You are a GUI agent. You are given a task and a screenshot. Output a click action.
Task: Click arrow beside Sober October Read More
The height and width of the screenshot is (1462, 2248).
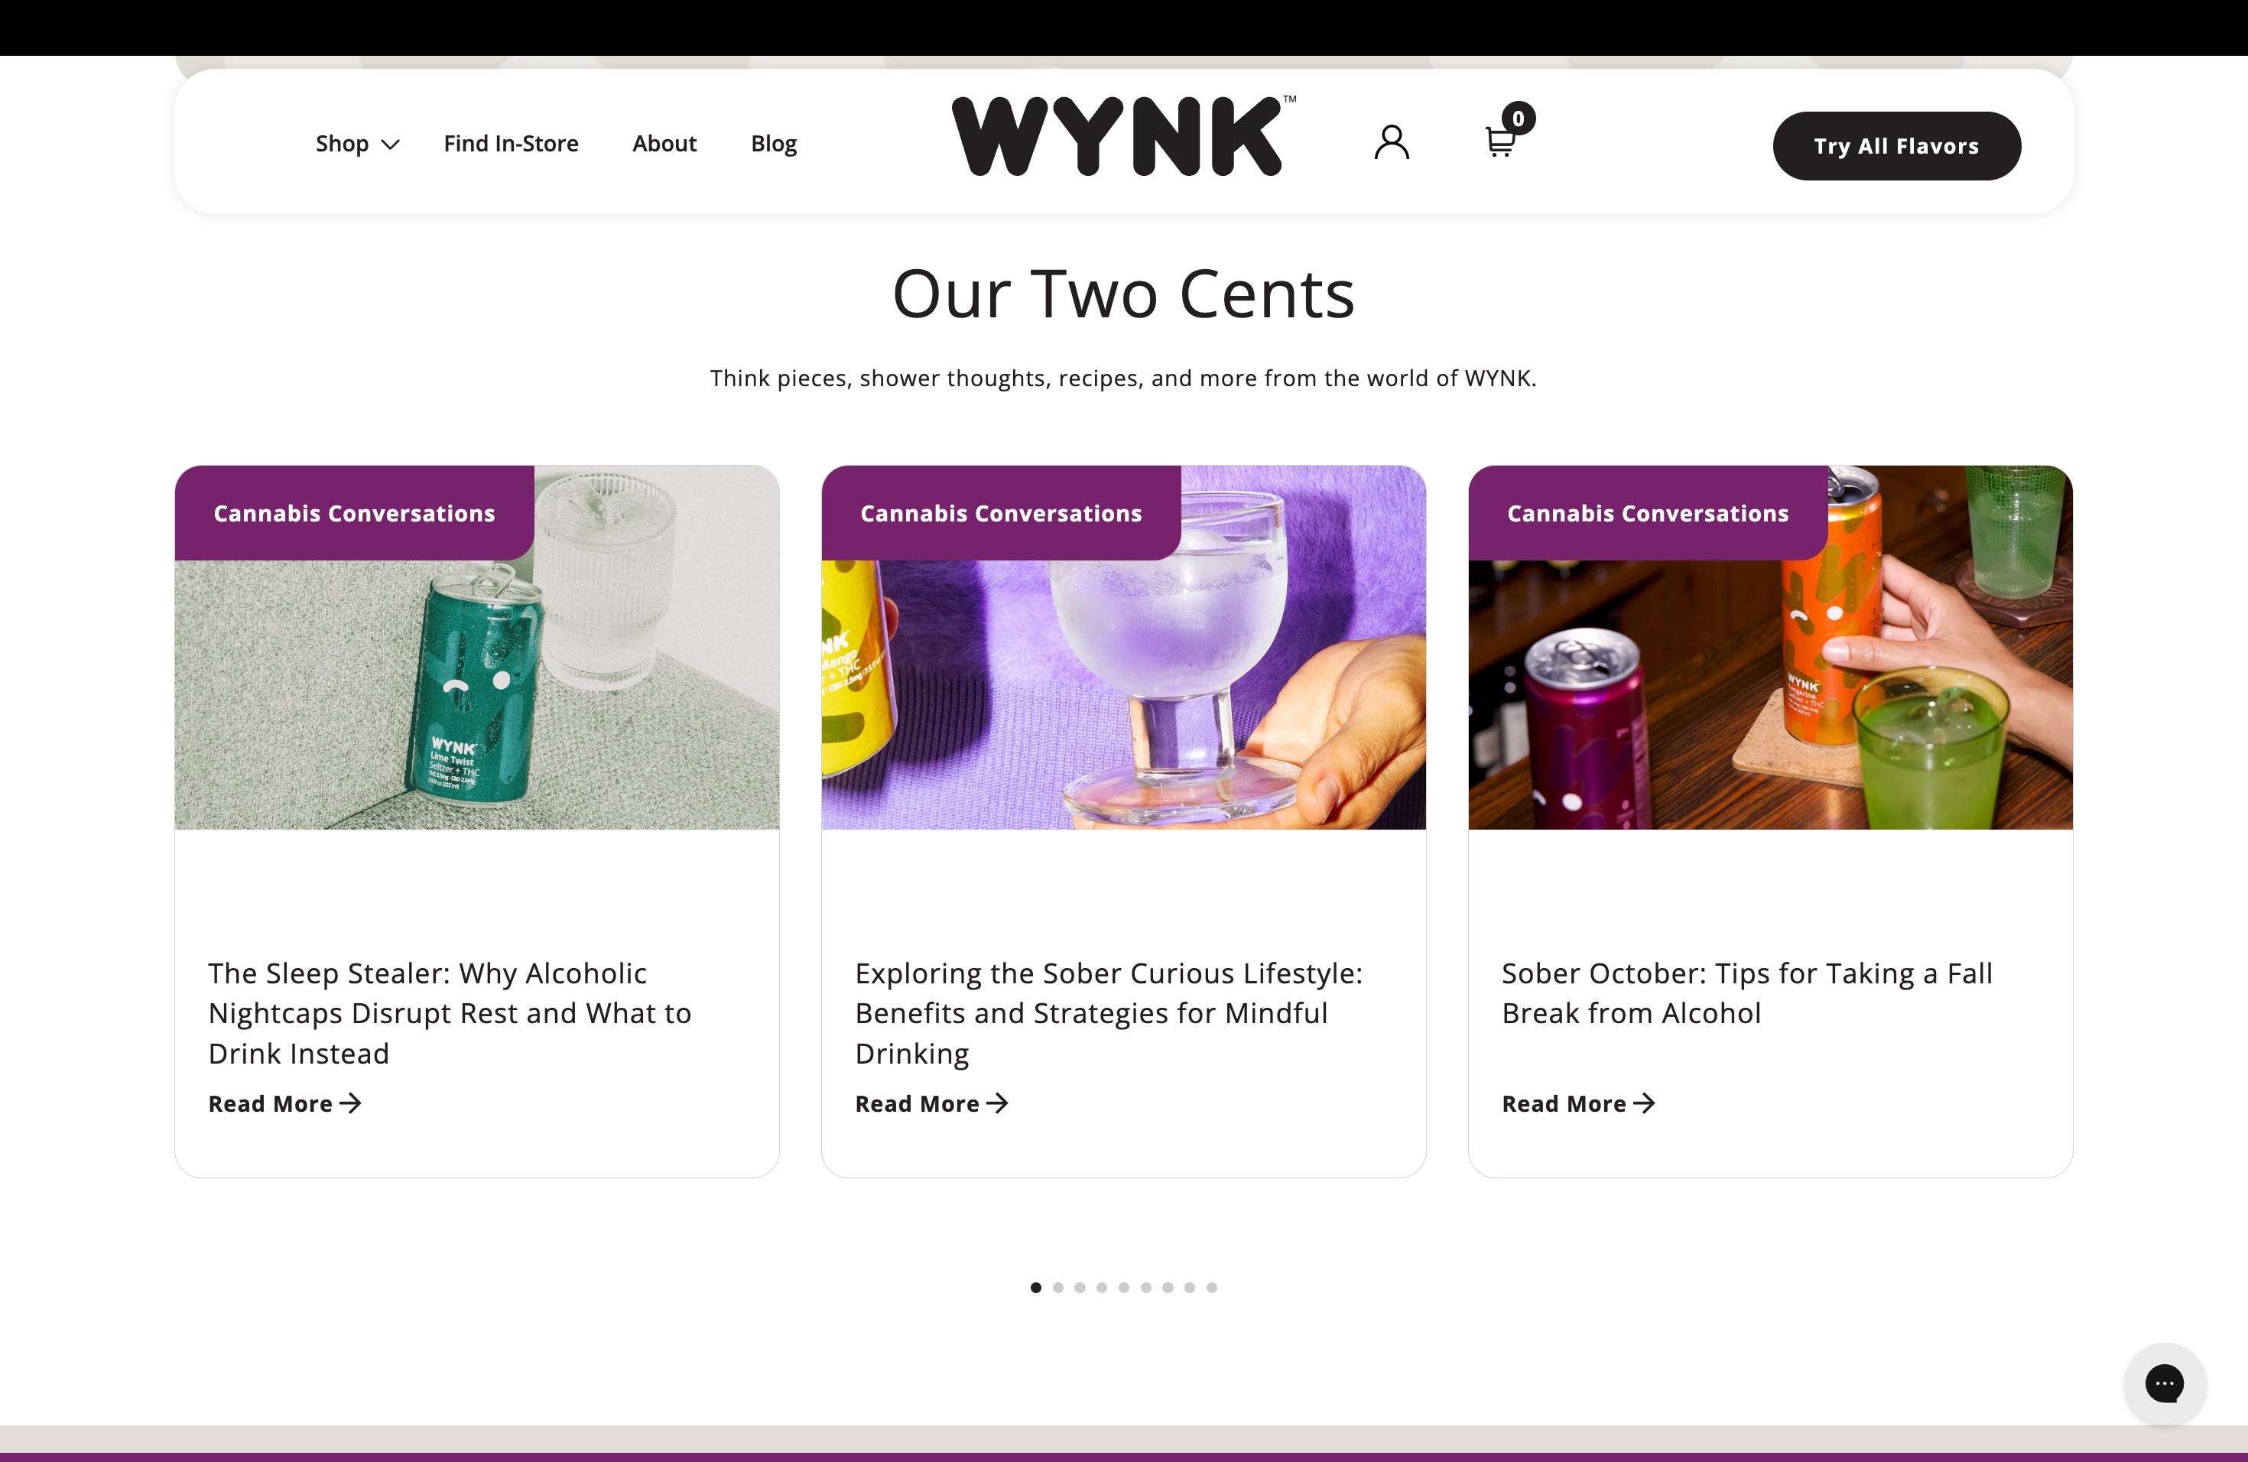[1645, 1103]
